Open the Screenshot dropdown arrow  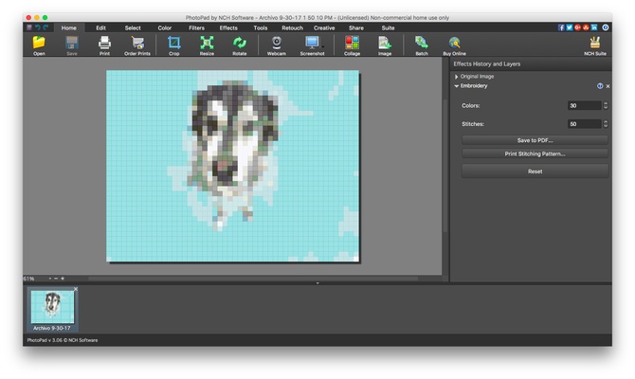tap(323, 47)
